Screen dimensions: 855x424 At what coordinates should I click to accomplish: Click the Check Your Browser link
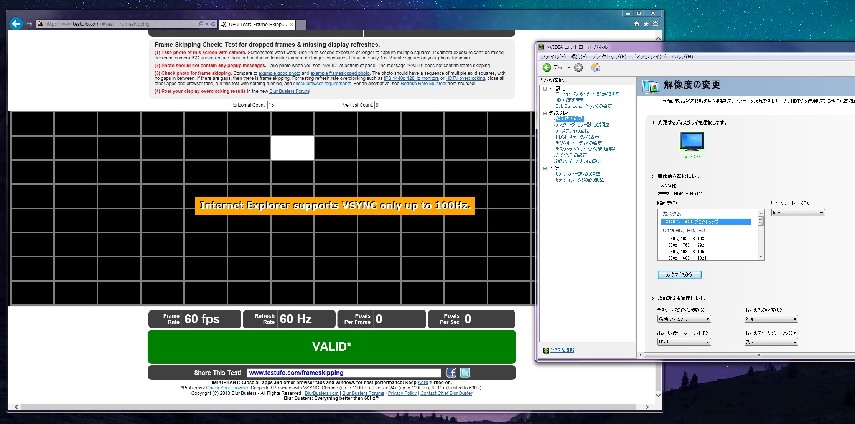[x=227, y=388]
